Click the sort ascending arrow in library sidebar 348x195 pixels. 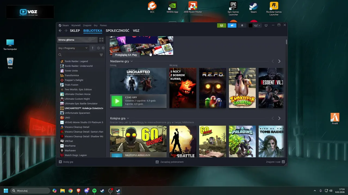pyautogui.click(x=92, y=48)
